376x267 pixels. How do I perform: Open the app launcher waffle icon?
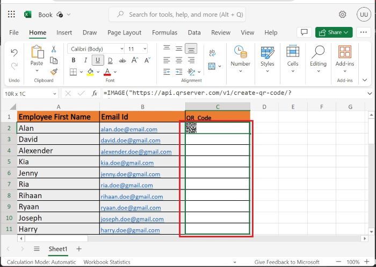(x=11, y=15)
